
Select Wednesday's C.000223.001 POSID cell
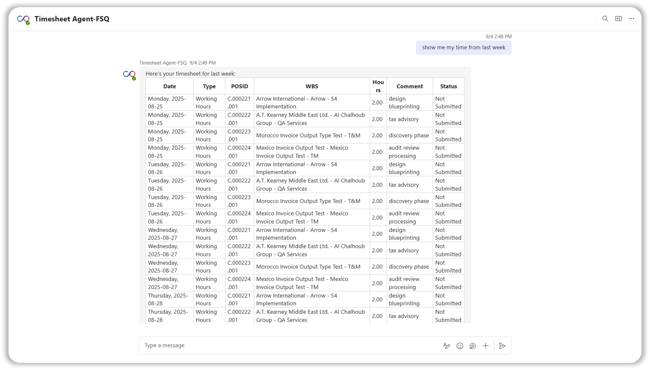point(239,267)
